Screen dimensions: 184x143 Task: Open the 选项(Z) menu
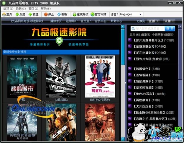[x=8, y=9]
